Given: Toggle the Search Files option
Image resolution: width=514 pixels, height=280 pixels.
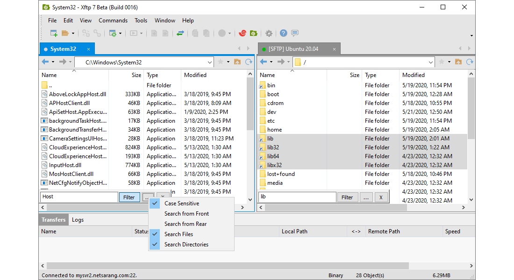Looking at the screenshot, I should coord(192,234).
